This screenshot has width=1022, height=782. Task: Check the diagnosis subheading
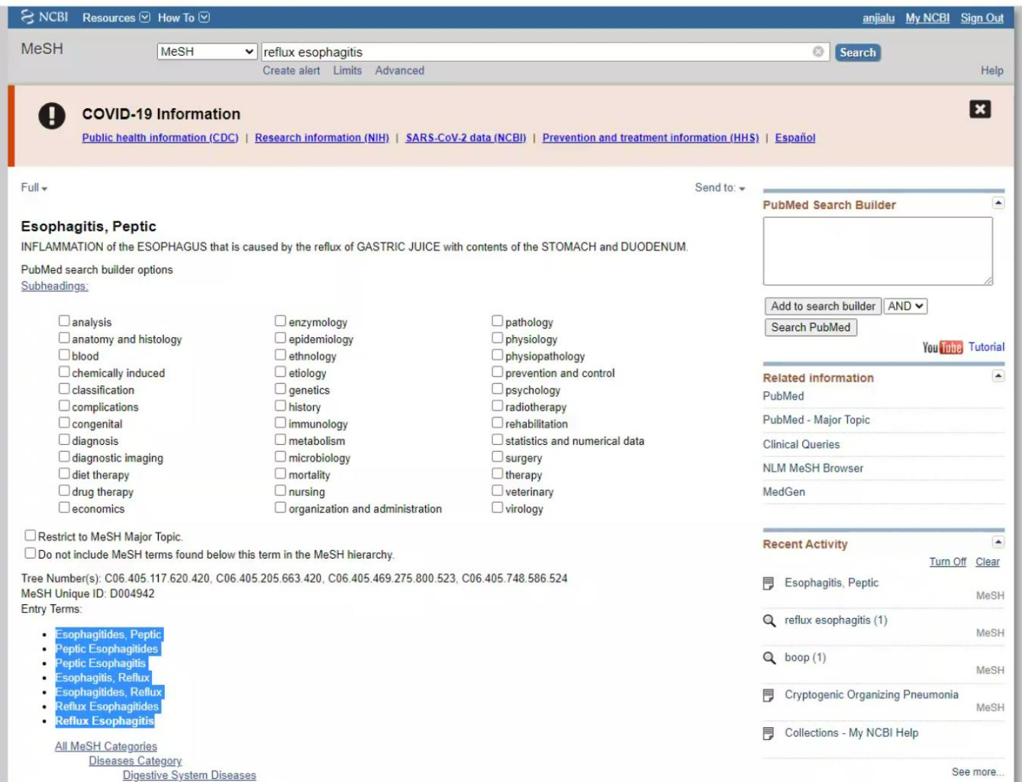tap(64, 439)
